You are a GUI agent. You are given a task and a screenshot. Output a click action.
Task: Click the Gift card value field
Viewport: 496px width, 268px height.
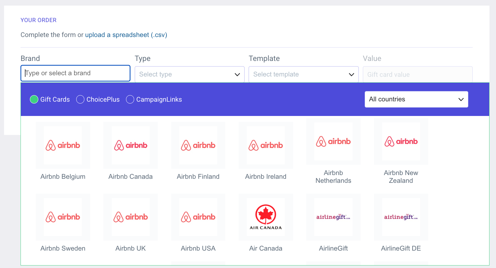pos(417,75)
